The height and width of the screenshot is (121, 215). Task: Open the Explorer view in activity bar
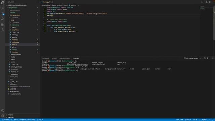(x=3, y=2)
